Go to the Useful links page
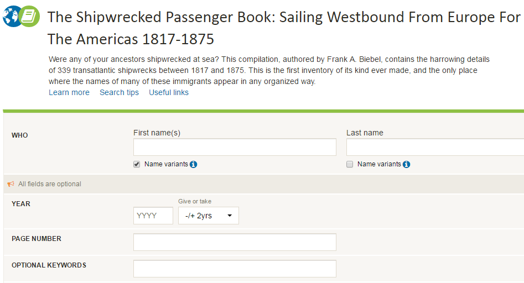The height and width of the screenshot is (283, 524). [169, 92]
